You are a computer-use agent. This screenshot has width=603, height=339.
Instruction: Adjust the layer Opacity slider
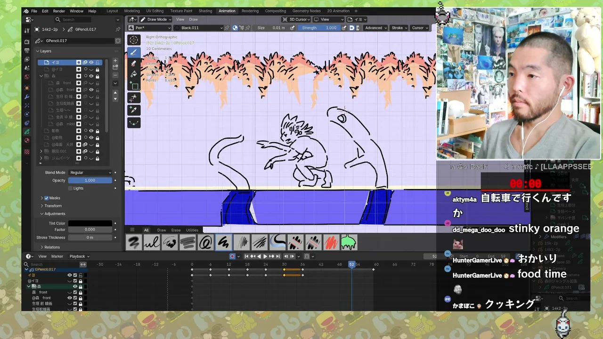point(90,180)
